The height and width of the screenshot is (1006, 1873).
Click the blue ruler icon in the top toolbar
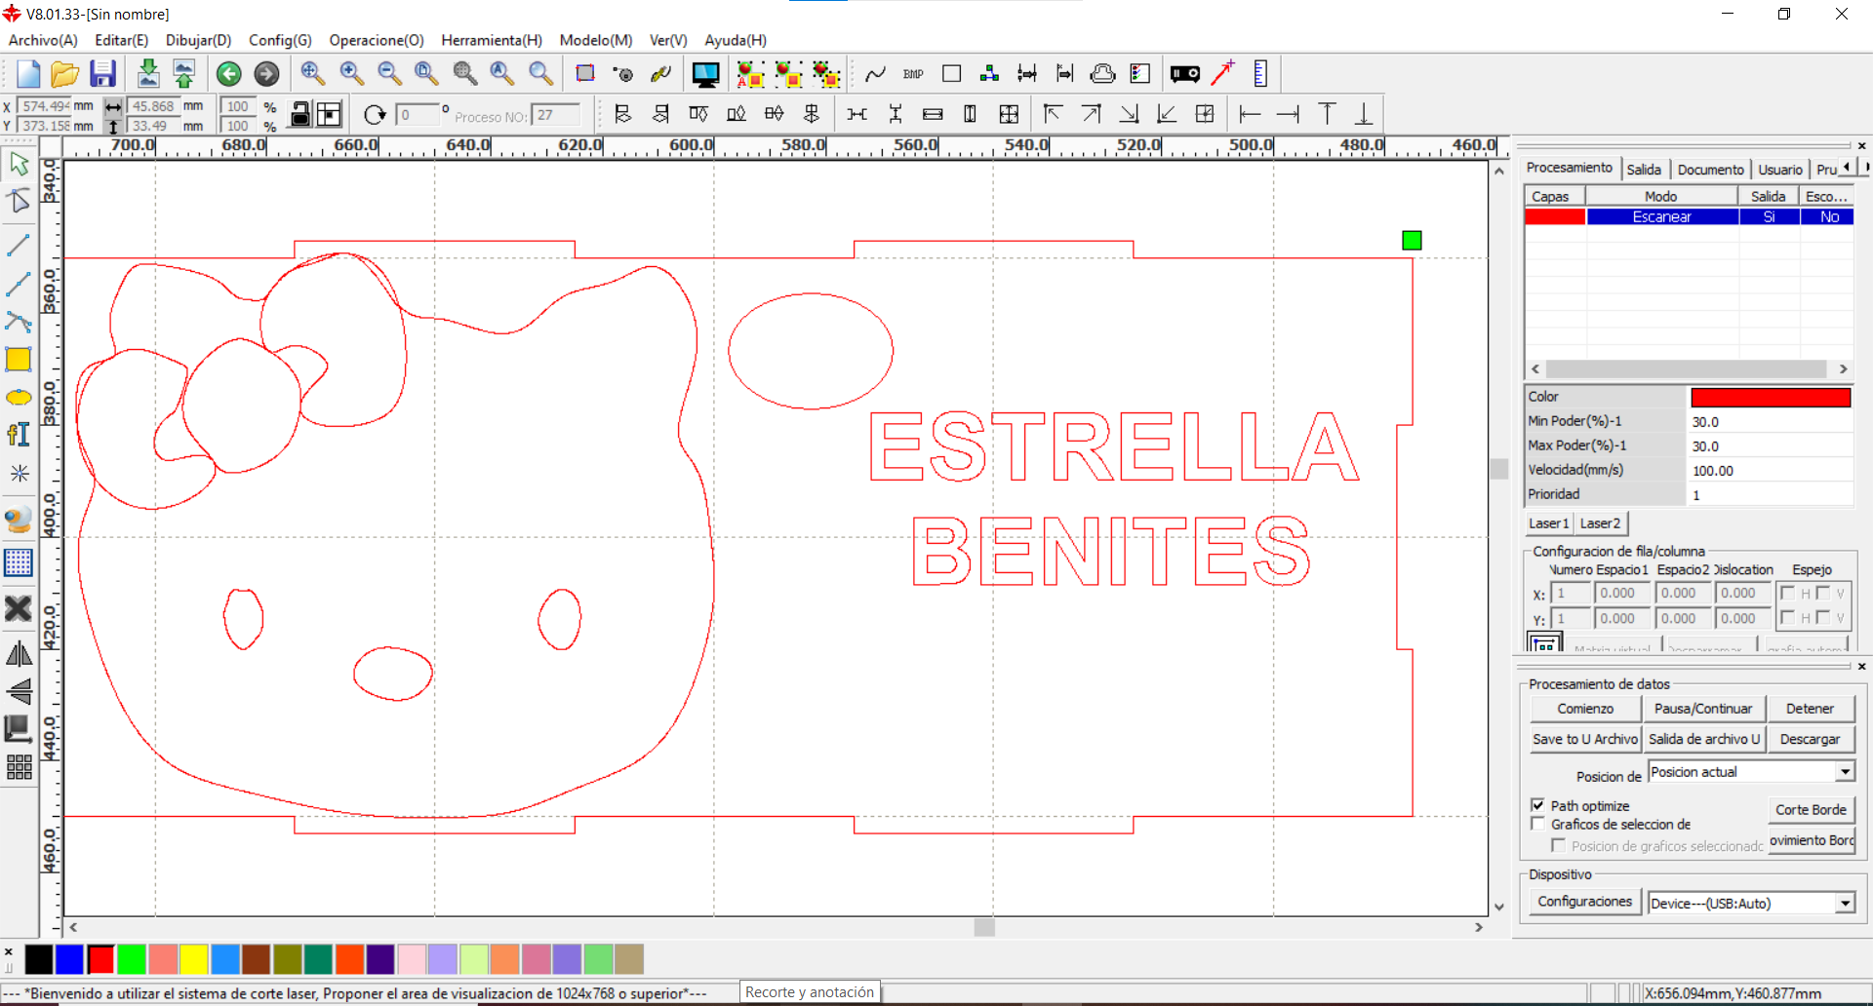click(x=1260, y=74)
